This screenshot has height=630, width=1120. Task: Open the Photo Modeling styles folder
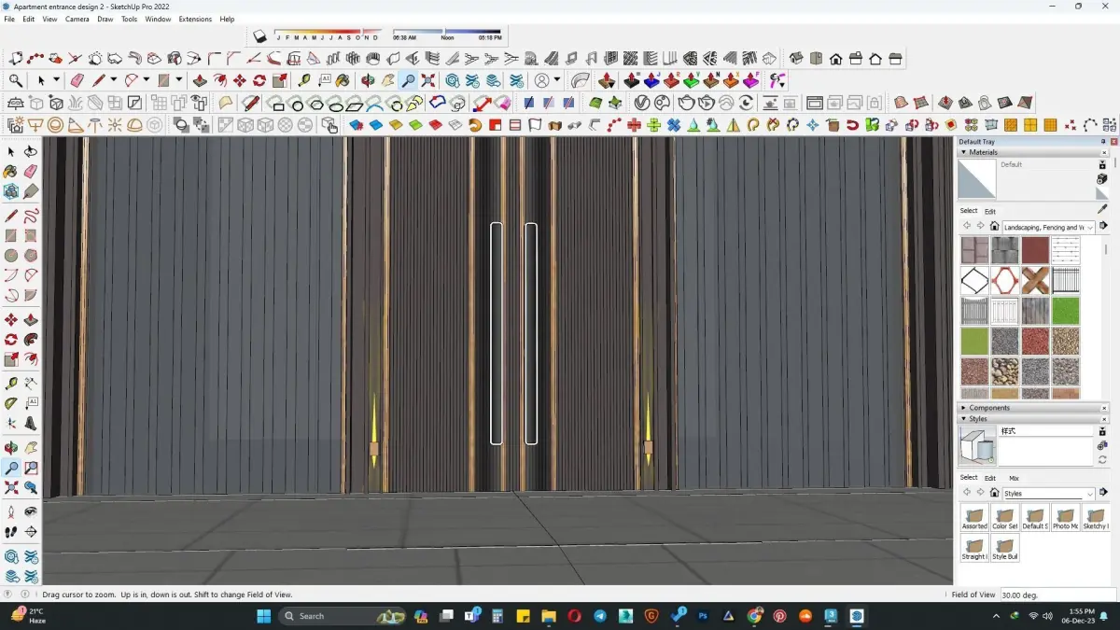pos(1065,519)
